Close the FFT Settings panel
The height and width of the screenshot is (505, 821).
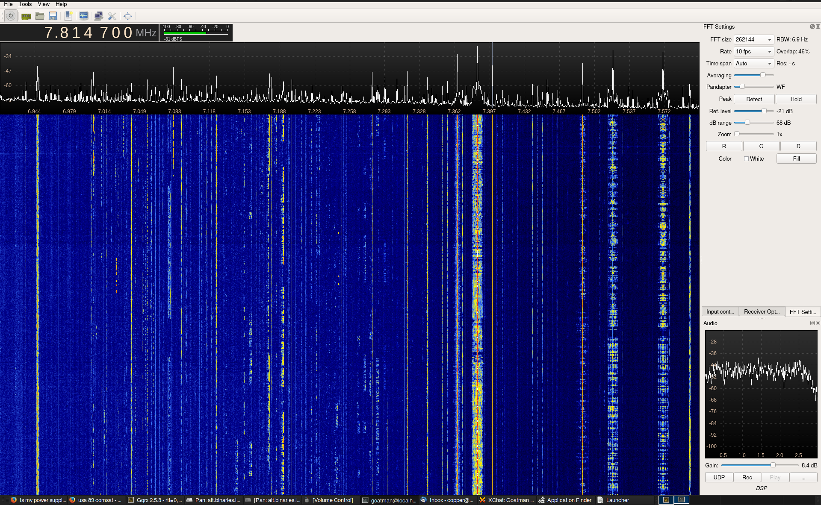(x=818, y=26)
